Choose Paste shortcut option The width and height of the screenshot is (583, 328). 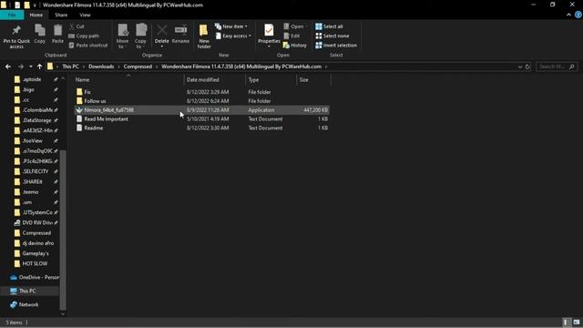coord(88,45)
